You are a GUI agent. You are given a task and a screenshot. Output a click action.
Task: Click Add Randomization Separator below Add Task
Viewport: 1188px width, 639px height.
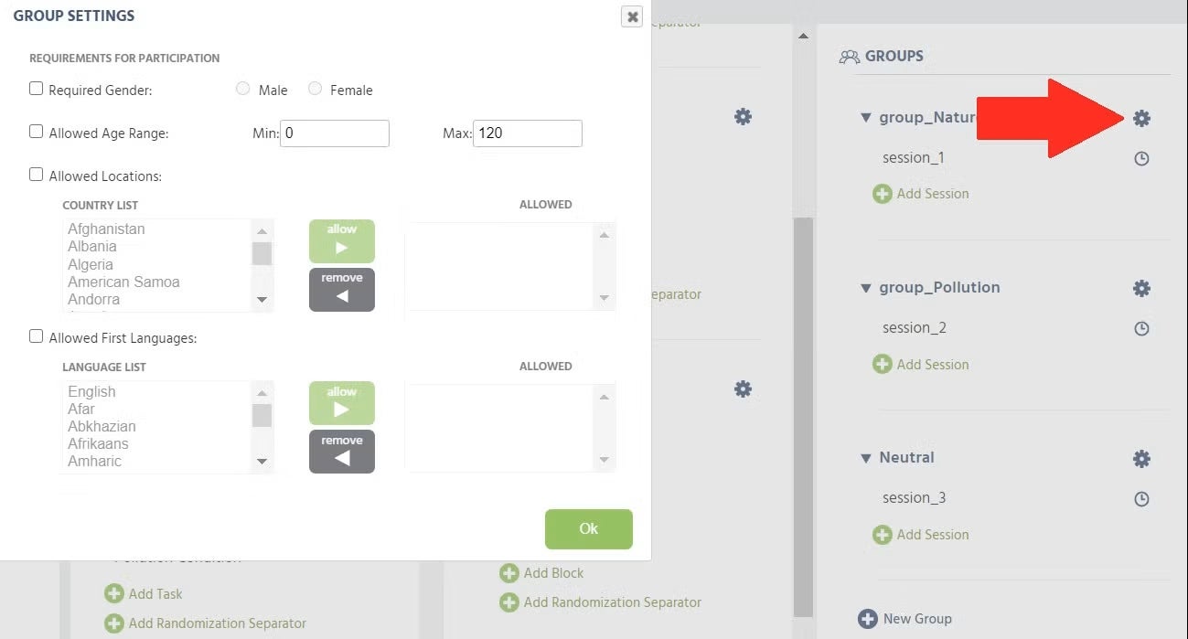click(218, 623)
